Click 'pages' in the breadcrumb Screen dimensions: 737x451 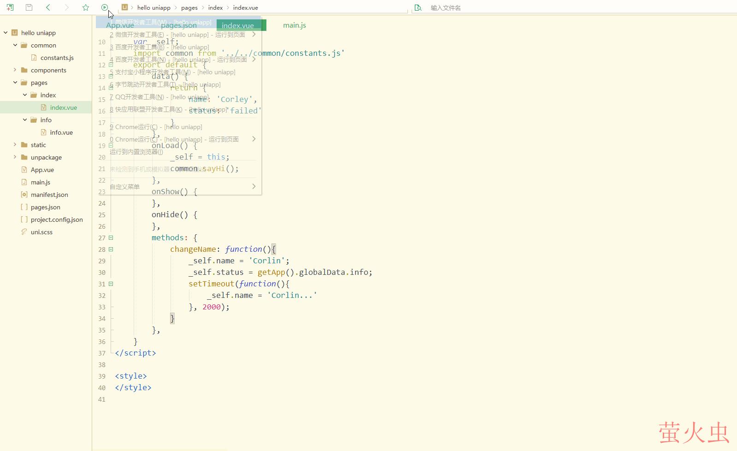point(189,8)
